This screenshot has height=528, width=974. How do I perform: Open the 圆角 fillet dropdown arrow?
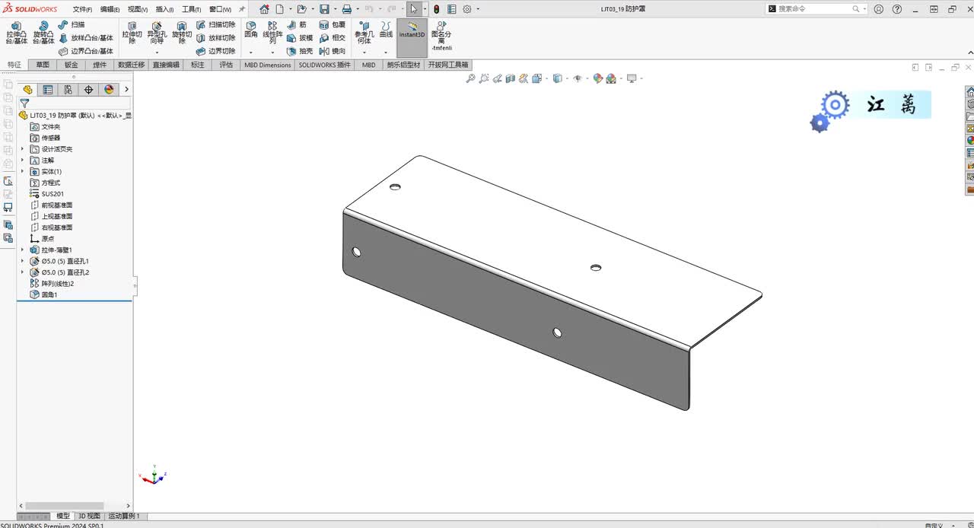pos(251,52)
